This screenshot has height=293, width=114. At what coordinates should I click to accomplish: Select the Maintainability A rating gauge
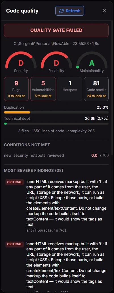coord(92,62)
